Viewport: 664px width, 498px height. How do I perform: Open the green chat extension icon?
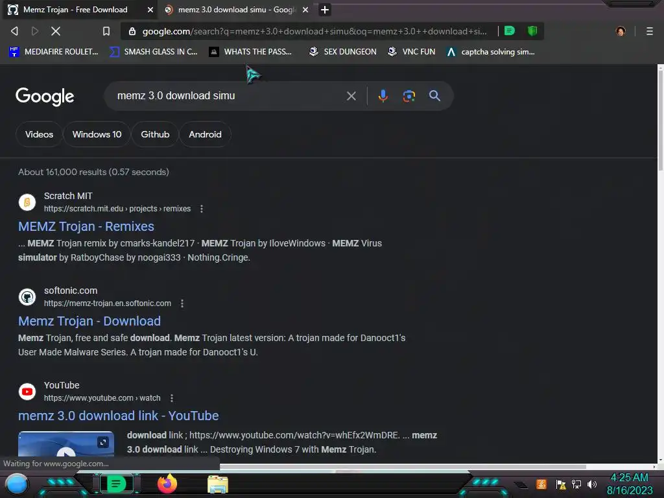pos(510,31)
